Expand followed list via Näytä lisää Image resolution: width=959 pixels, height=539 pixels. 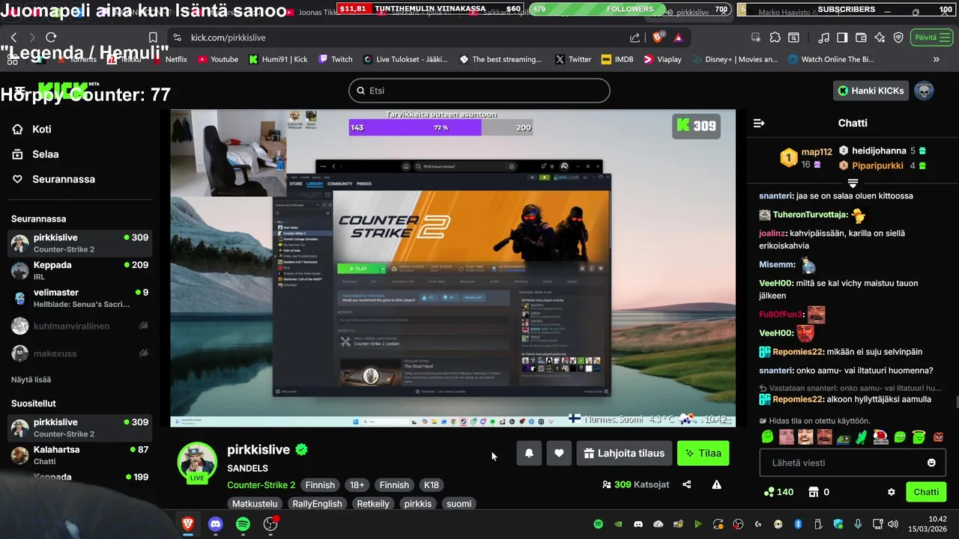coord(31,380)
